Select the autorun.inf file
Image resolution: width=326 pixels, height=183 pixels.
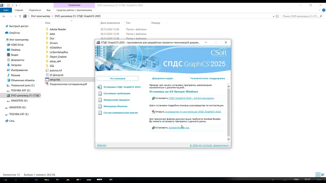(56, 71)
